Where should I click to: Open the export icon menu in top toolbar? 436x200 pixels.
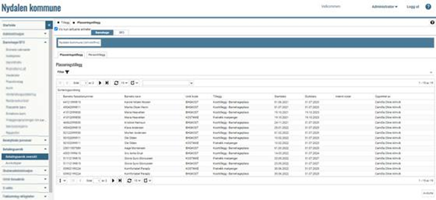tap(132, 83)
